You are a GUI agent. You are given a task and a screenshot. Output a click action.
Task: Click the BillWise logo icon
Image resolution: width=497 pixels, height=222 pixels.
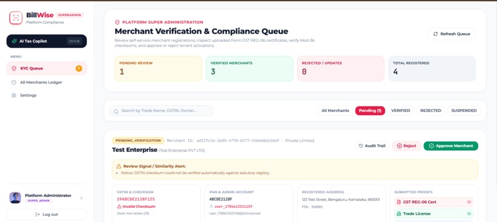tap(15, 18)
